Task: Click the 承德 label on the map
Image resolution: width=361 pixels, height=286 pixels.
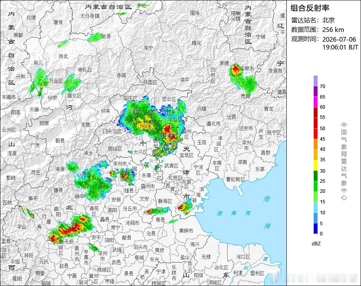Action: 224,63
